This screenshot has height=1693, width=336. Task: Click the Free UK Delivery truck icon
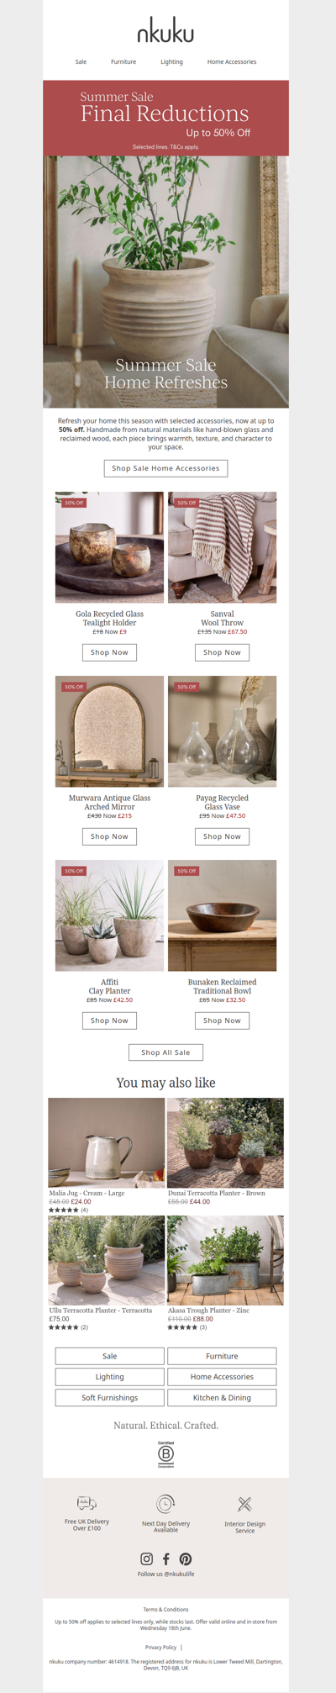coord(87,1503)
